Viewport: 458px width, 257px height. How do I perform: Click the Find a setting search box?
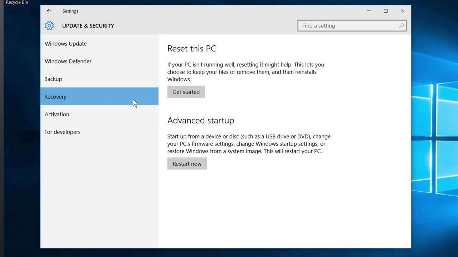(x=349, y=26)
